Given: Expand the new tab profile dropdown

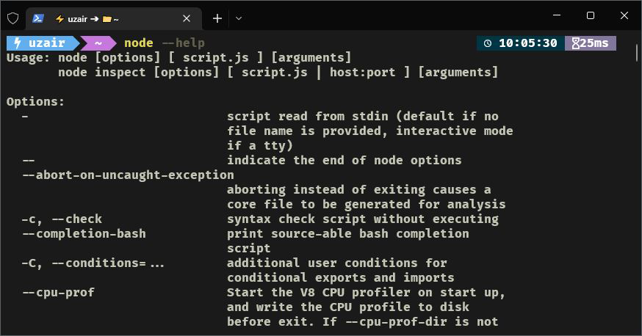Looking at the screenshot, I should point(239,18).
